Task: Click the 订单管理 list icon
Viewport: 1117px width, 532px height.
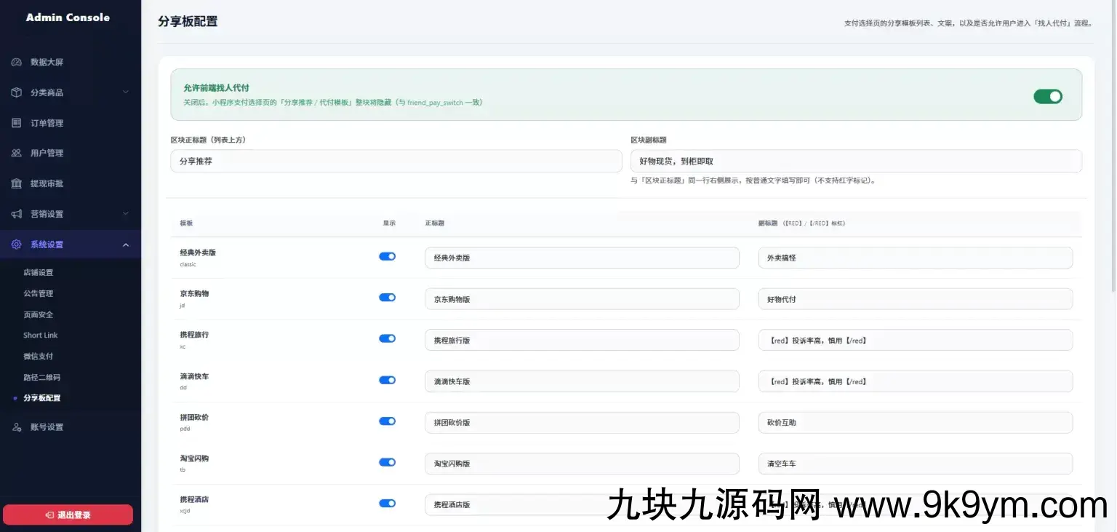Action: coord(17,123)
